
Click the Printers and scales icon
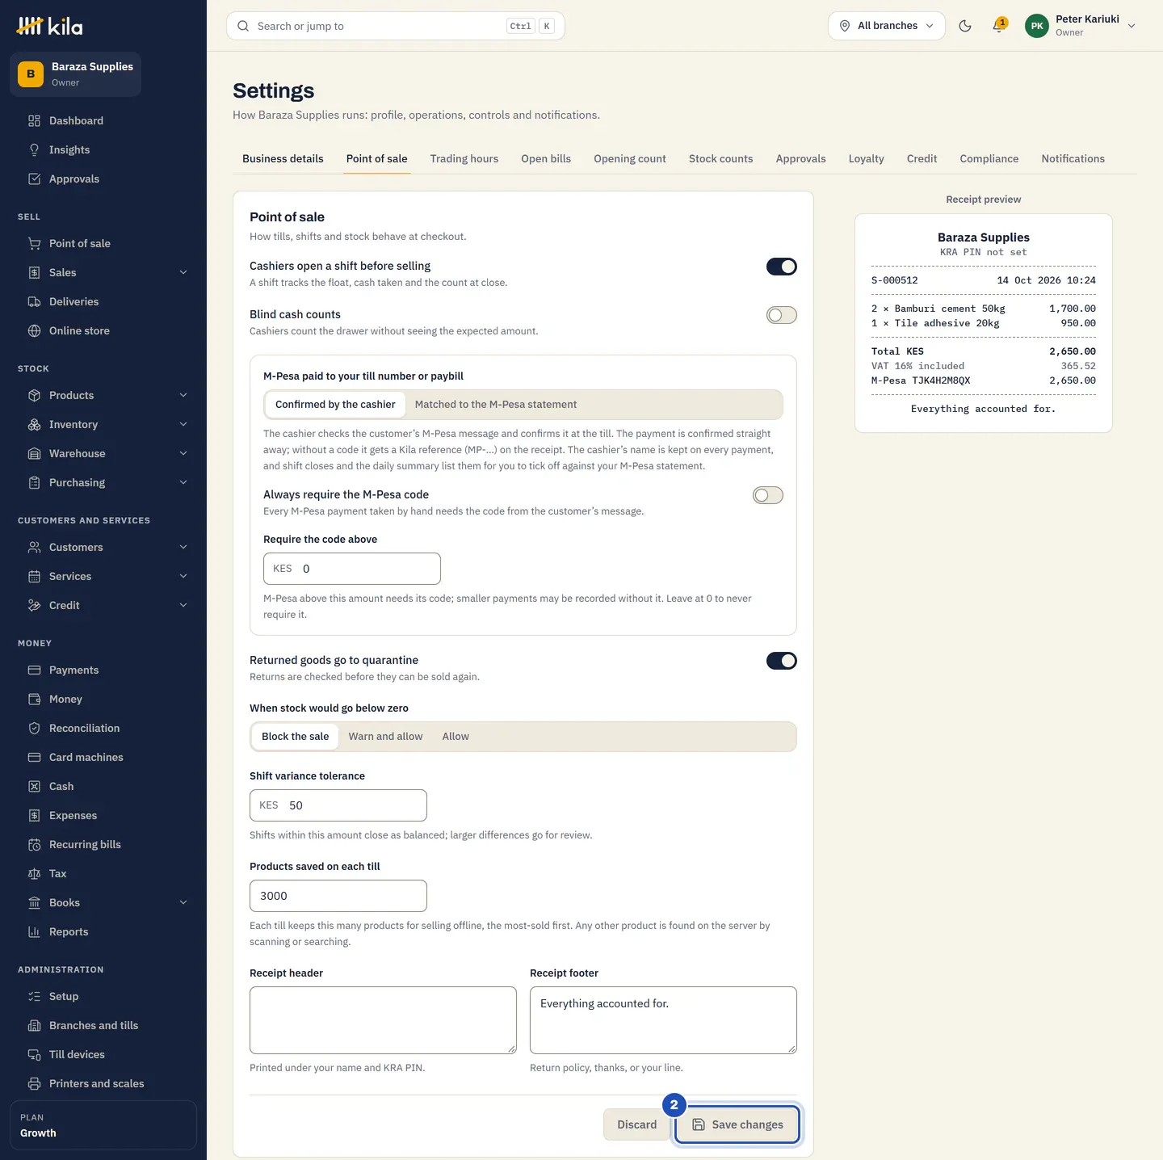point(34,1083)
